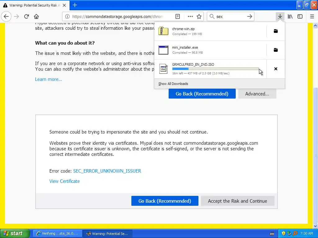318x238 pixels.
Task: Click the magnifier tray icon
Action: pos(295,233)
